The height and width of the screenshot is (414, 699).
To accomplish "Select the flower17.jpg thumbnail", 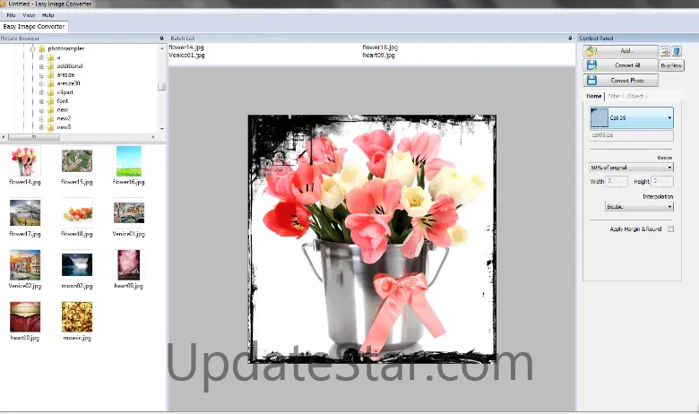I will [x=25, y=213].
